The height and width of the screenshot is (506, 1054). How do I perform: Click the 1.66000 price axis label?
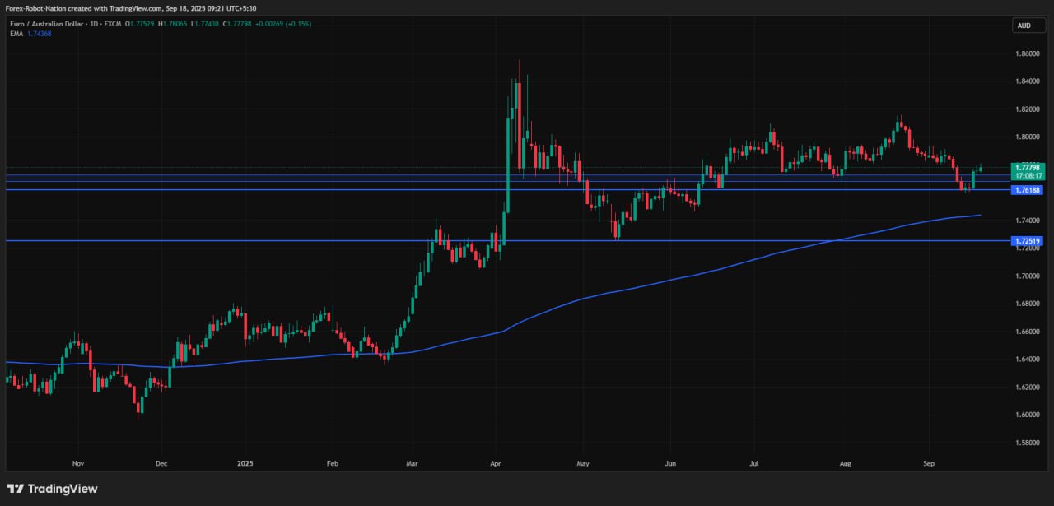coord(1028,332)
